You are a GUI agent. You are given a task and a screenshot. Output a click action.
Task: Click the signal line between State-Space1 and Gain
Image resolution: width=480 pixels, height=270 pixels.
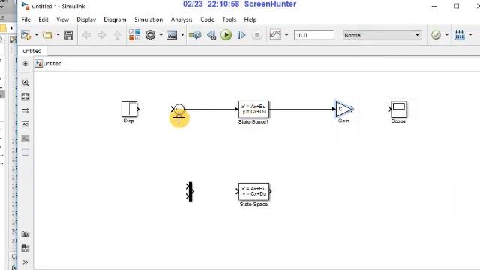click(x=301, y=109)
